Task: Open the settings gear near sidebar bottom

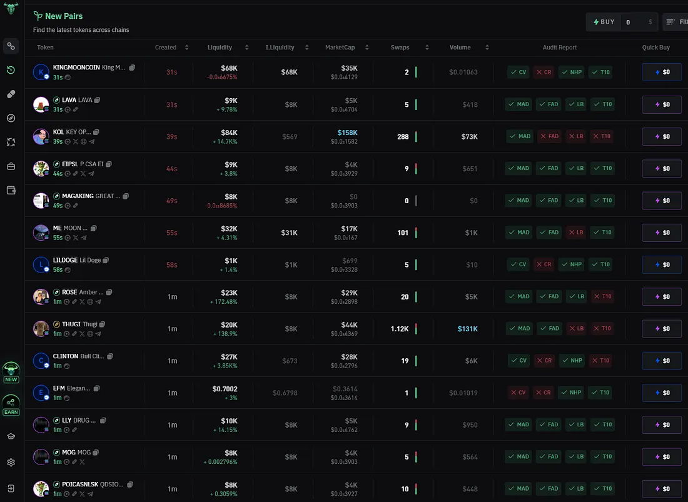Action: click(x=11, y=462)
